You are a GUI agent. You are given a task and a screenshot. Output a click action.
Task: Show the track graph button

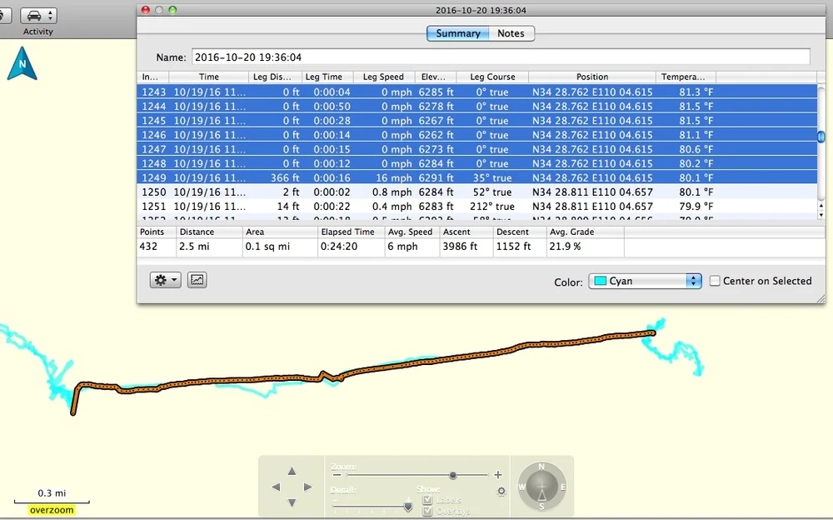coord(197,280)
